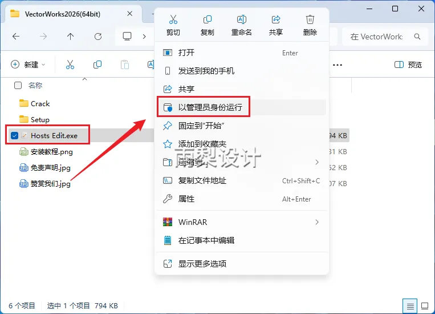Go up one folder with up arrow
The width and height of the screenshot is (435, 314).
click(x=71, y=37)
